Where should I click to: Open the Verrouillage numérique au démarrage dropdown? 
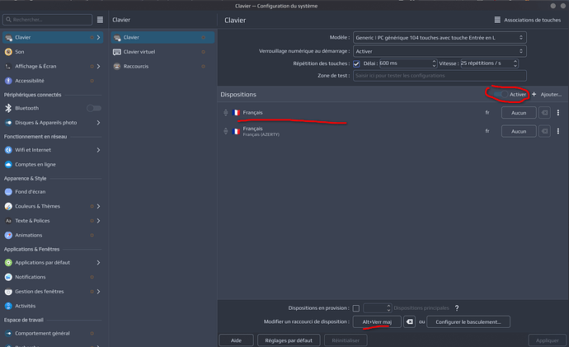[x=440, y=51]
